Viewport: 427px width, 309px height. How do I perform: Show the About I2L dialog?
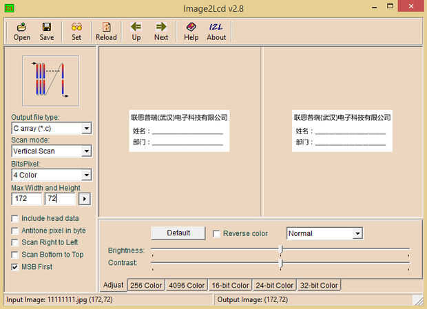coord(216,32)
